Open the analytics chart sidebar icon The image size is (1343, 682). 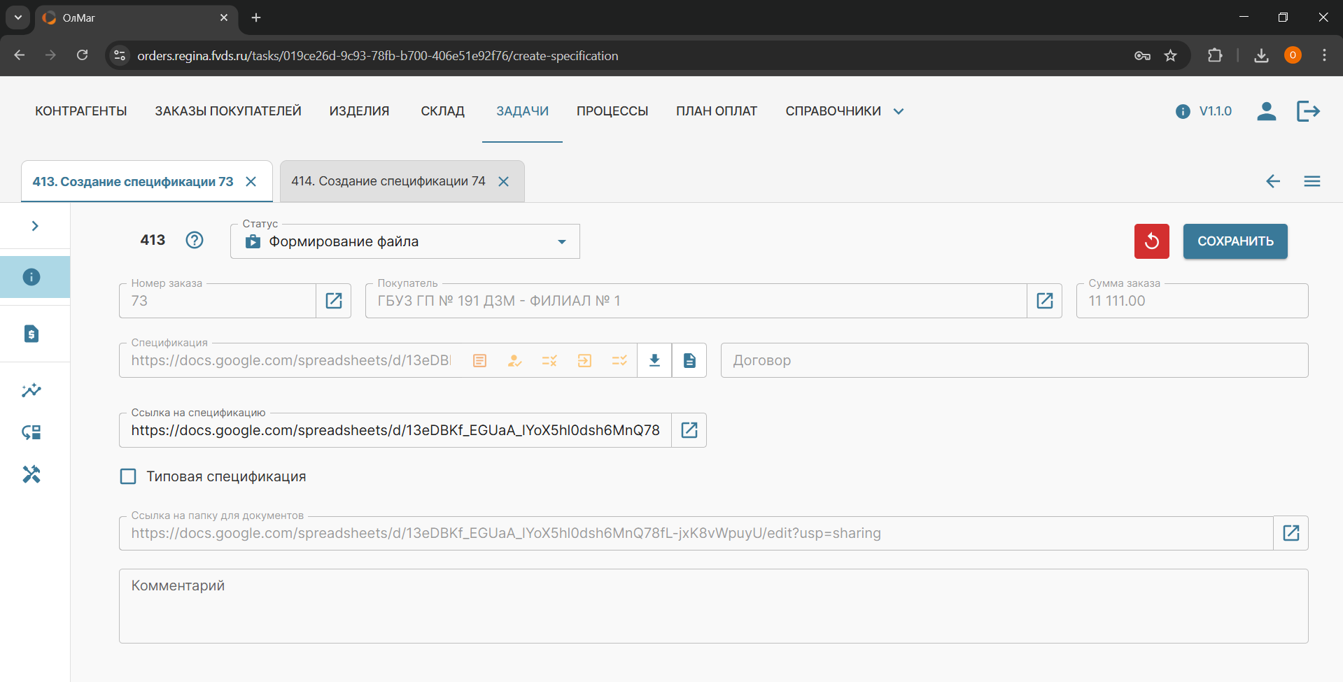tap(31, 390)
